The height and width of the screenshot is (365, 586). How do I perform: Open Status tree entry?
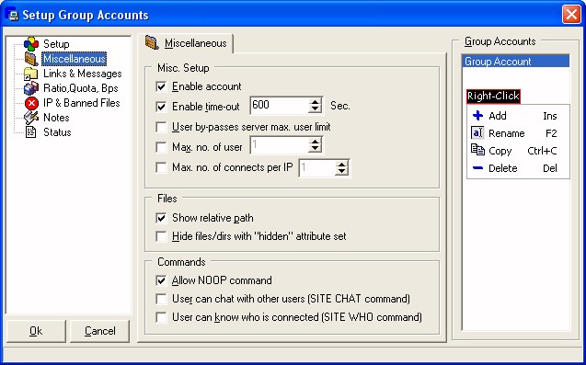point(57,132)
